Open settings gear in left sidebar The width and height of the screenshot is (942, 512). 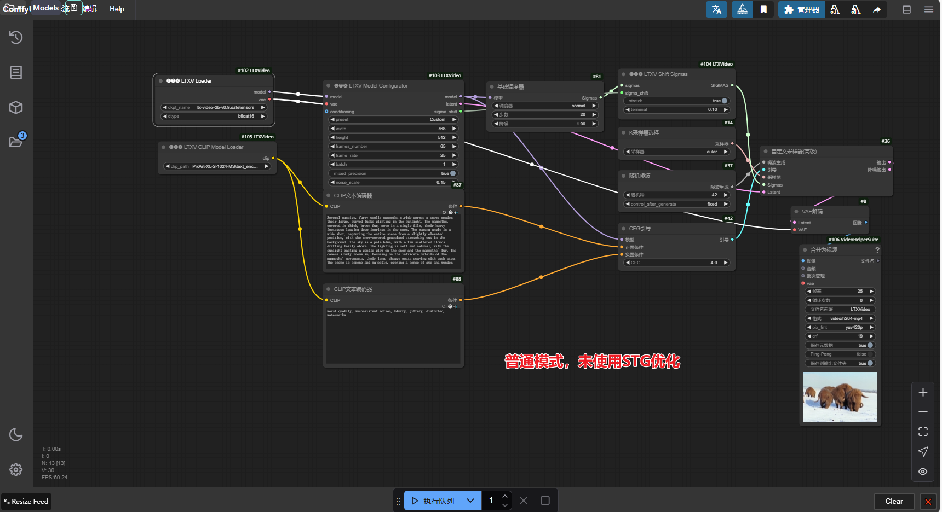pyautogui.click(x=16, y=469)
